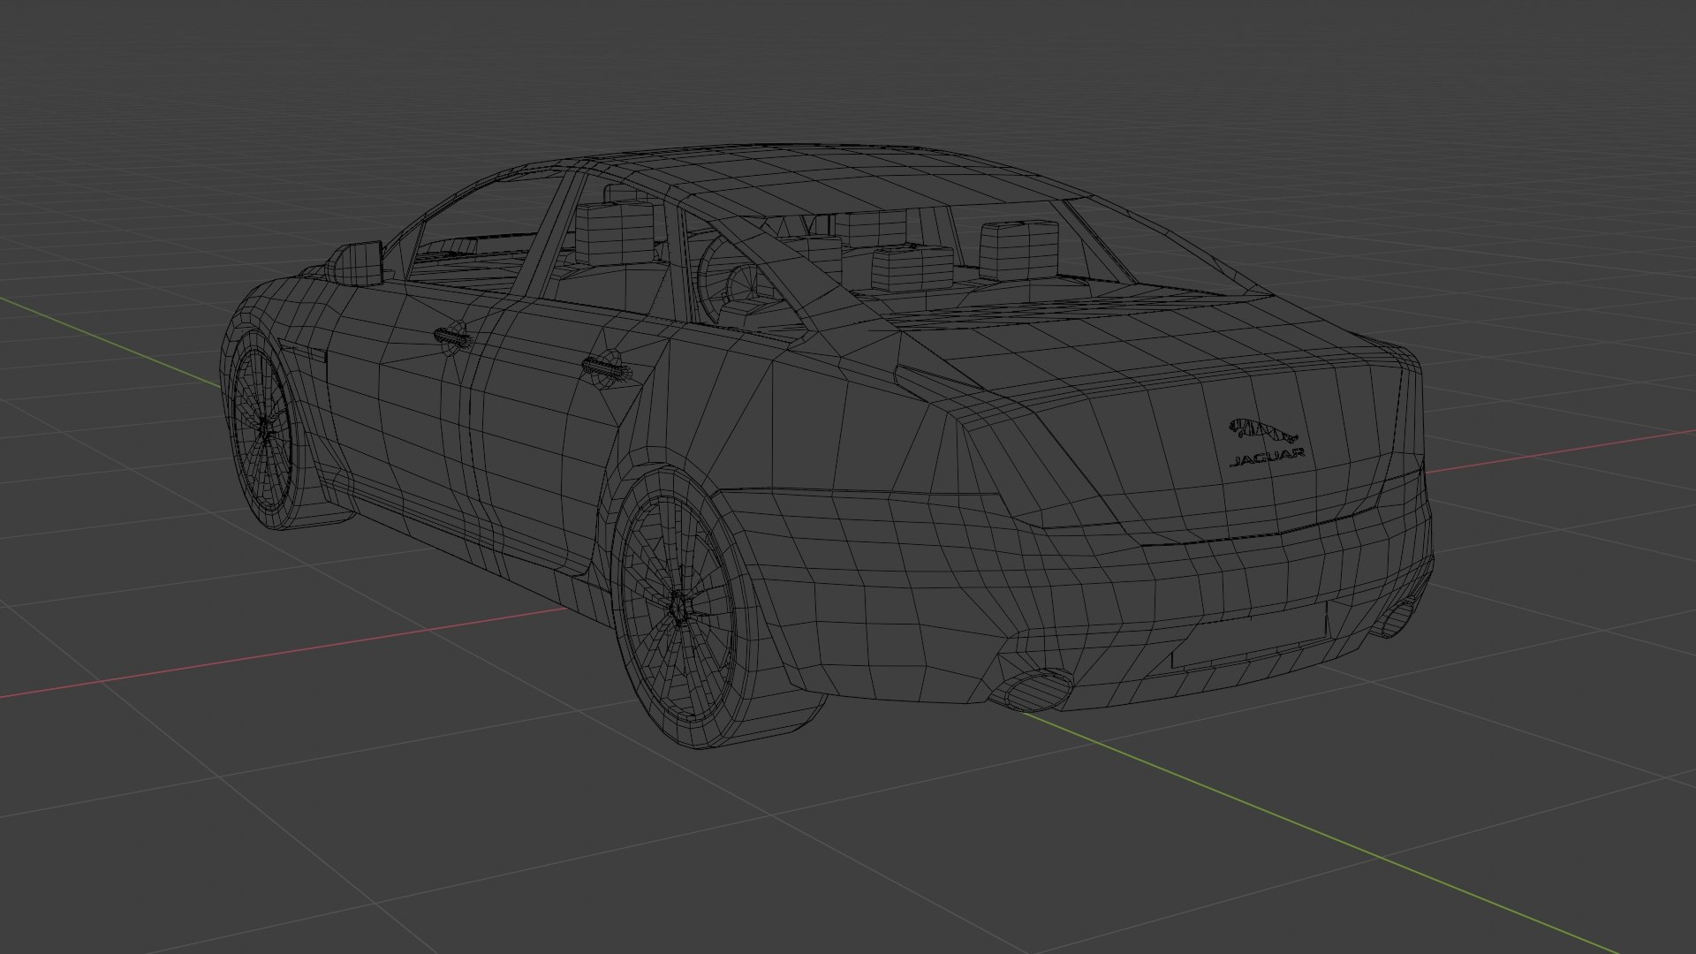Screen dimensions: 1696x954
Task: Select the rear wheel hub center
Action: (x=678, y=608)
